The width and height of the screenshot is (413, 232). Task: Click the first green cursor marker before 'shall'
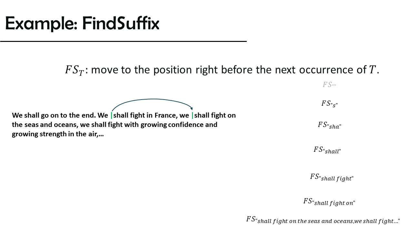pyautogui.click(x=112, y=115)
